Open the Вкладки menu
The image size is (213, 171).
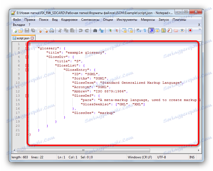pos(19,25)
